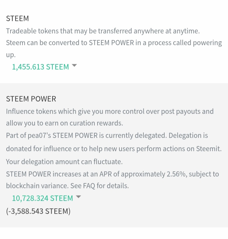Click the arrow beside 1,455.613 STEEM
This screenshot has height=239, width=228.
click(74, 66)
